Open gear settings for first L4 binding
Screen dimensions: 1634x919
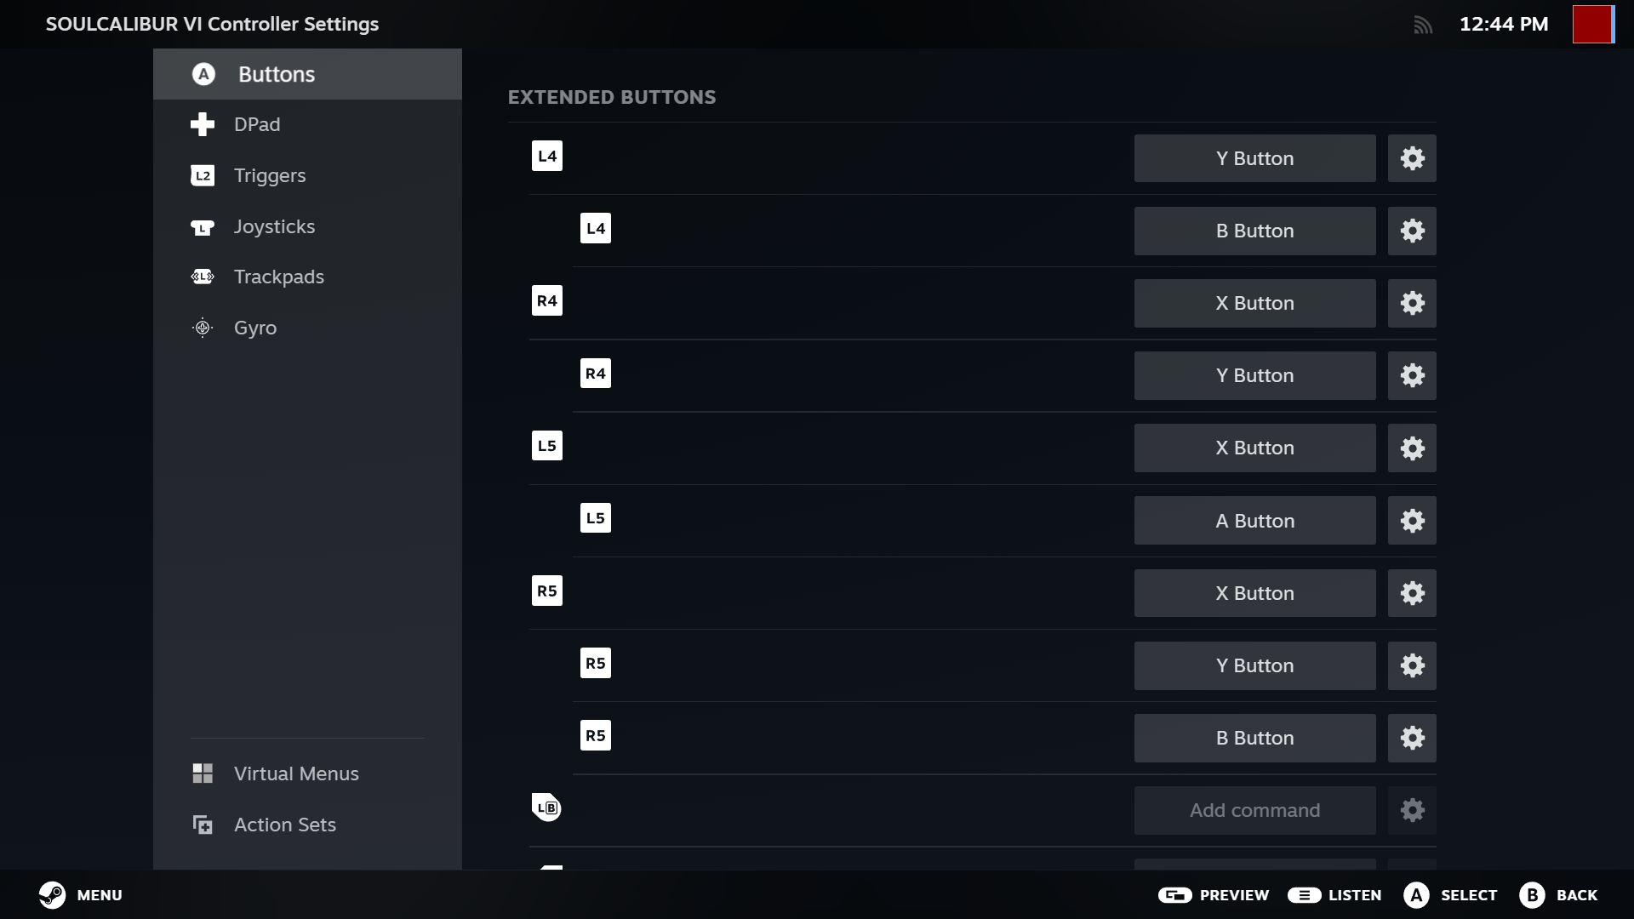point(1412,158)
